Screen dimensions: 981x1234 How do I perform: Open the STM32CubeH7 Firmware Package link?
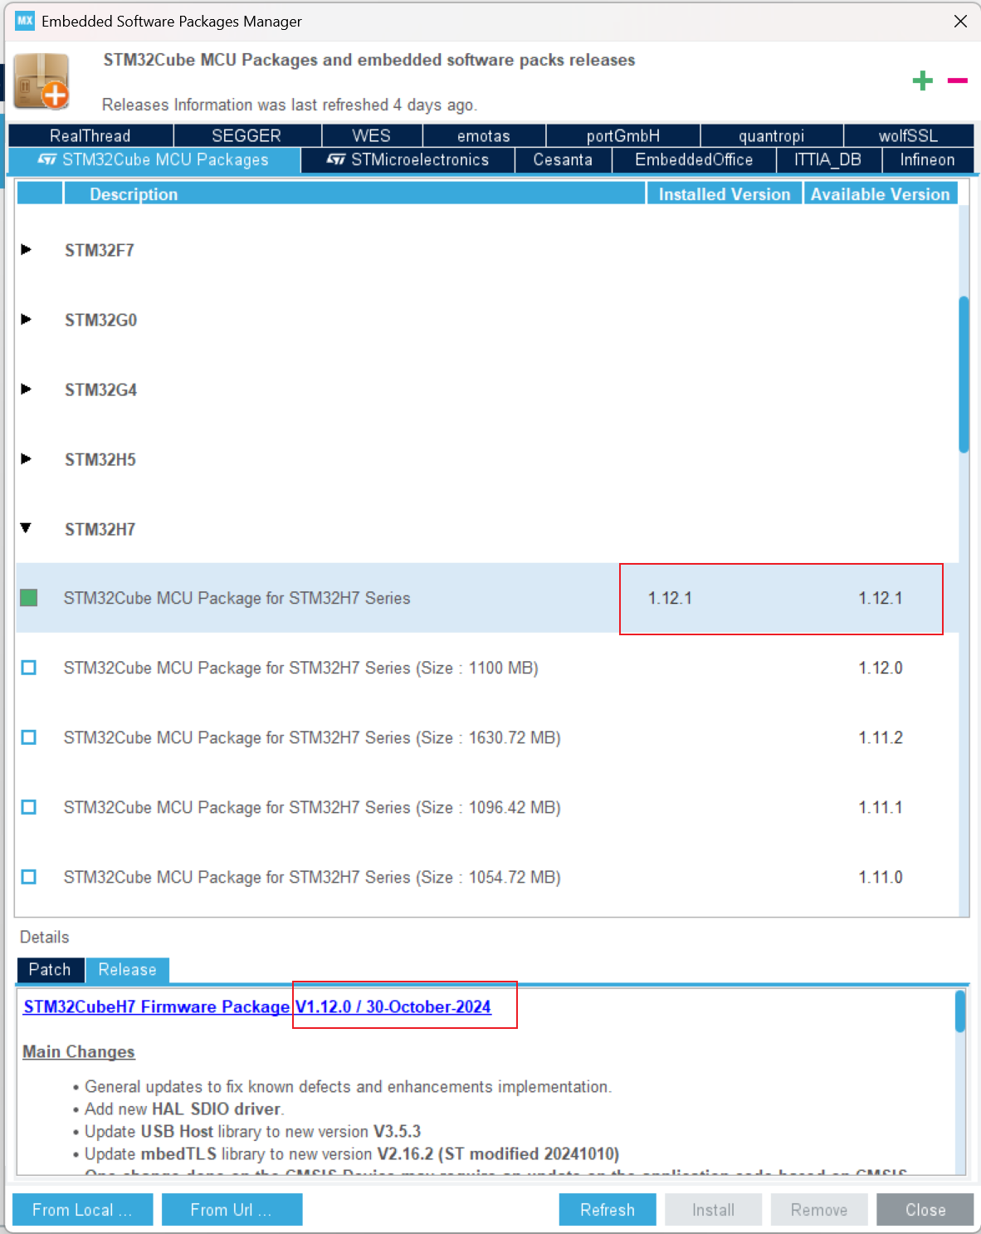[x=154, y=1006]
